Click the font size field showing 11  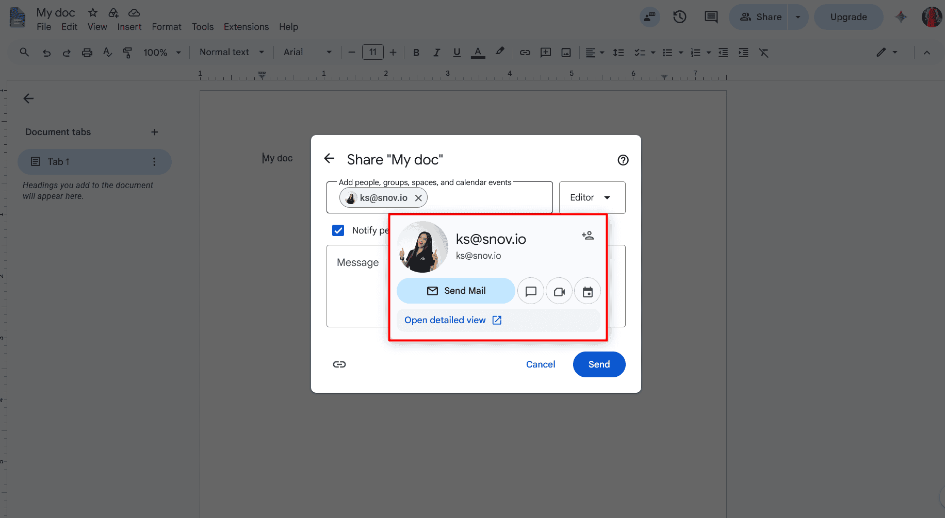[x=373, y=52]
